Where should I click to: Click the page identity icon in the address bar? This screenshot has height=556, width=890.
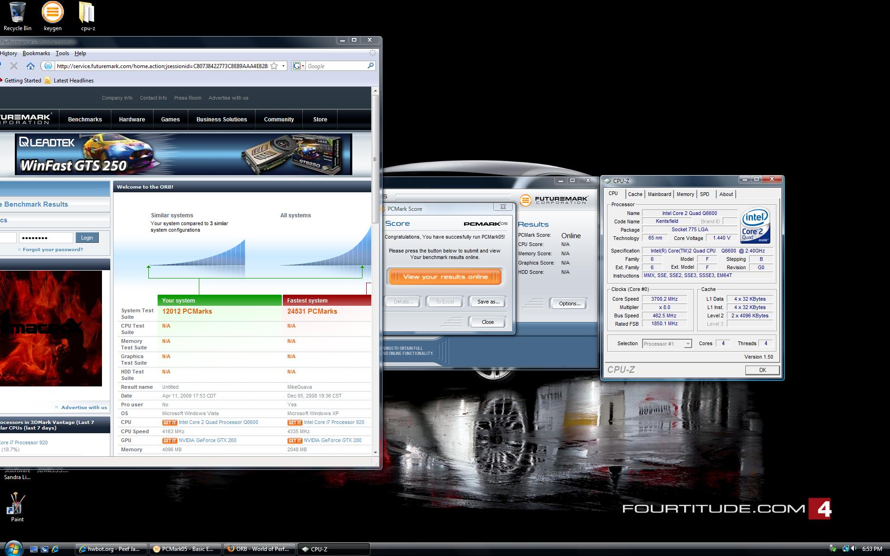pos(48,66)
